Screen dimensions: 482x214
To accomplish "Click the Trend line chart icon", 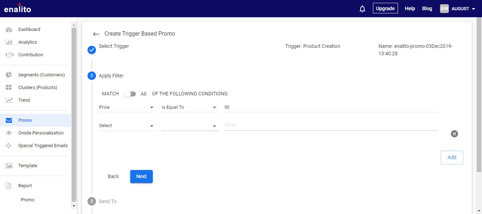I will tap(9, 100).
